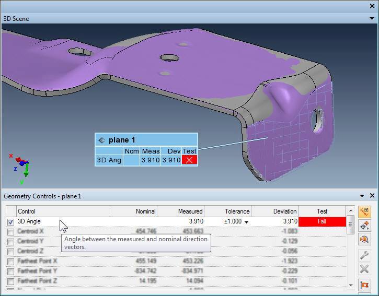Click the Control column header
The height and width of the screenshot is (296, 379).
coord(63,211)
